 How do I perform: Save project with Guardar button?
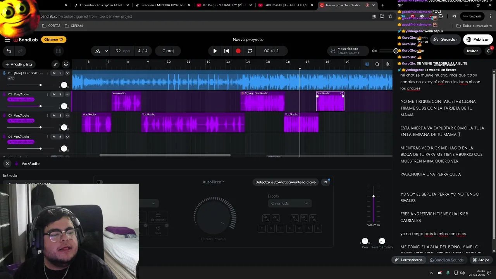(445, 40)
